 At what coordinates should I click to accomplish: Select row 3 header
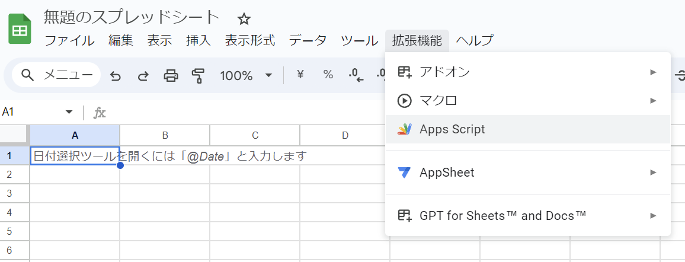(x=15, y=193)
